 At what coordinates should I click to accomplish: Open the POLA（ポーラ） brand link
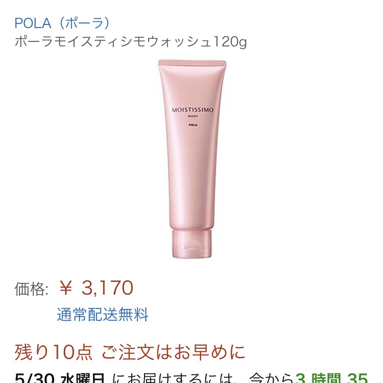[x=62, y=23]
